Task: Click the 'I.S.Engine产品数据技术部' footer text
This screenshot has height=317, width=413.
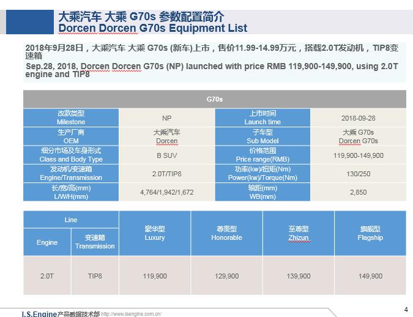Action: pyautogui.click(x=61, y=313)
